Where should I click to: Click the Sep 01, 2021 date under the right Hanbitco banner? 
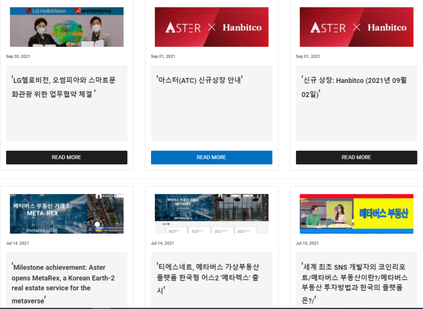coord(308,56)
